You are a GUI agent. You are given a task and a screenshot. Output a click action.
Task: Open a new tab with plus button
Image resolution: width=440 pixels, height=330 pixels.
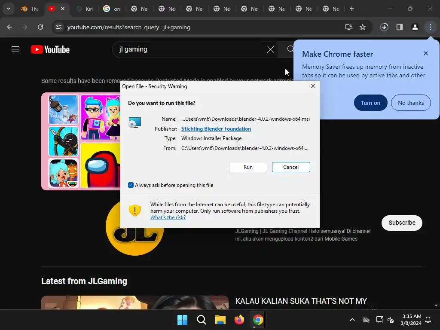[x=351, y=9]
